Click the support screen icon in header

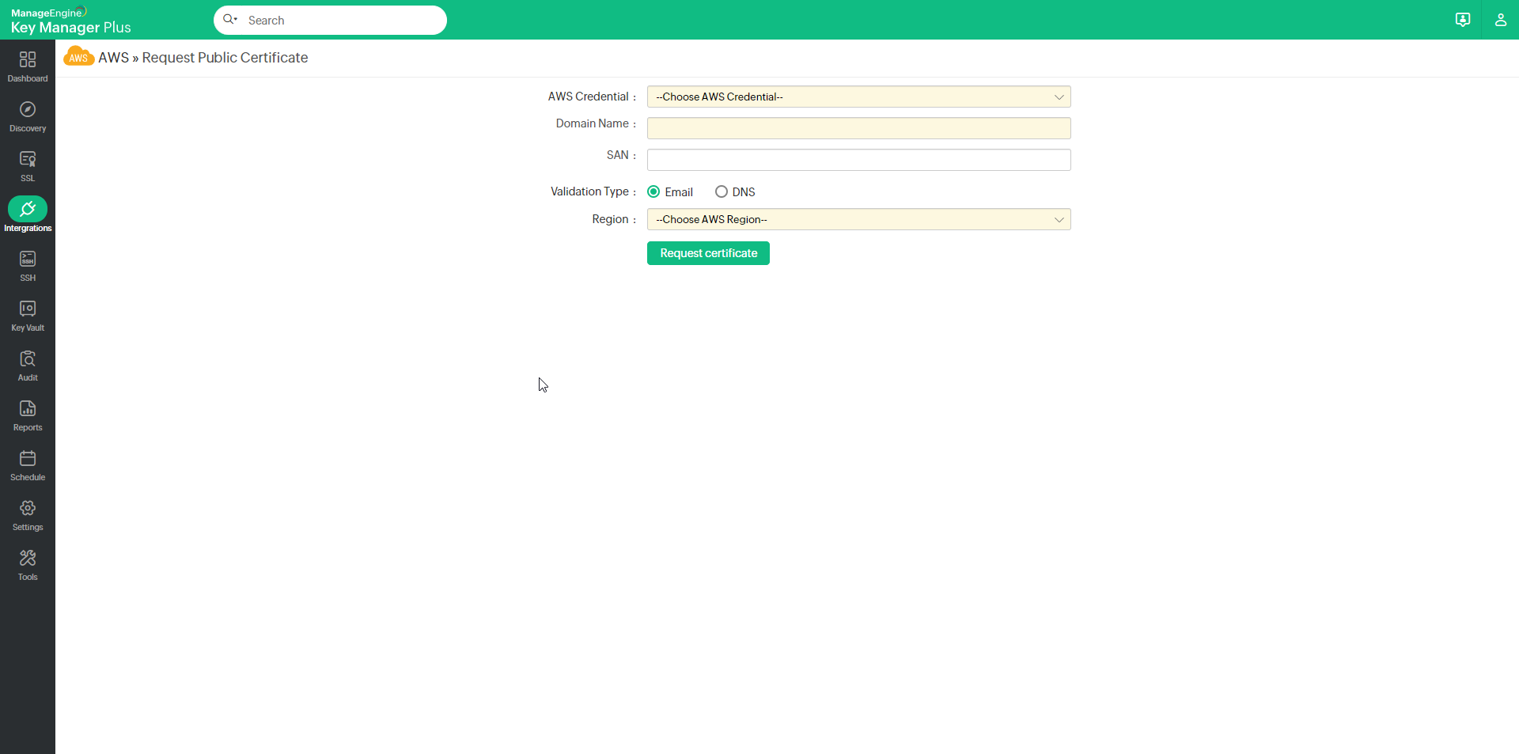point(1463,20)
